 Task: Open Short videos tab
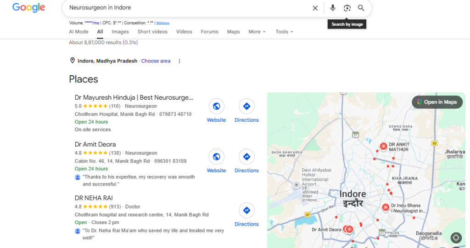pos(152,32)
